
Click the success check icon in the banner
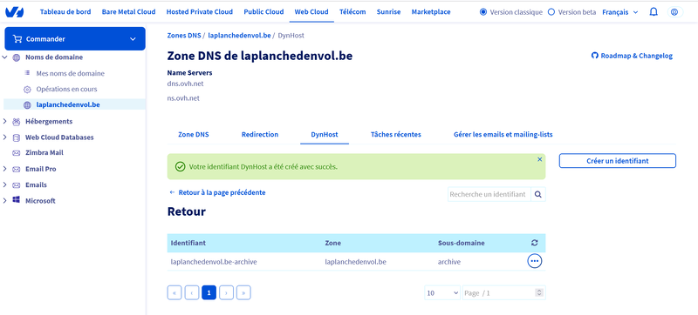click(181, 167)
